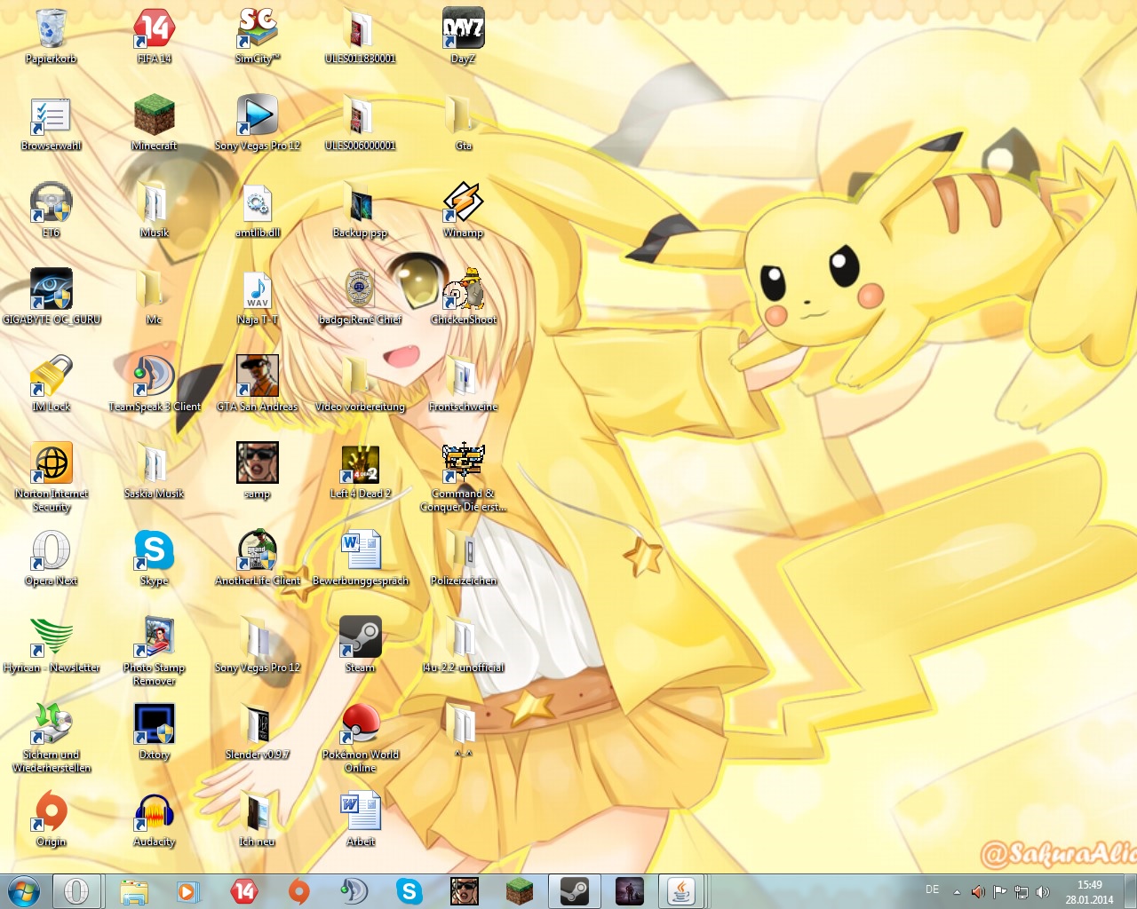
Task: Switch to the Java app in taskbar
Action: [x=681, y=891]
